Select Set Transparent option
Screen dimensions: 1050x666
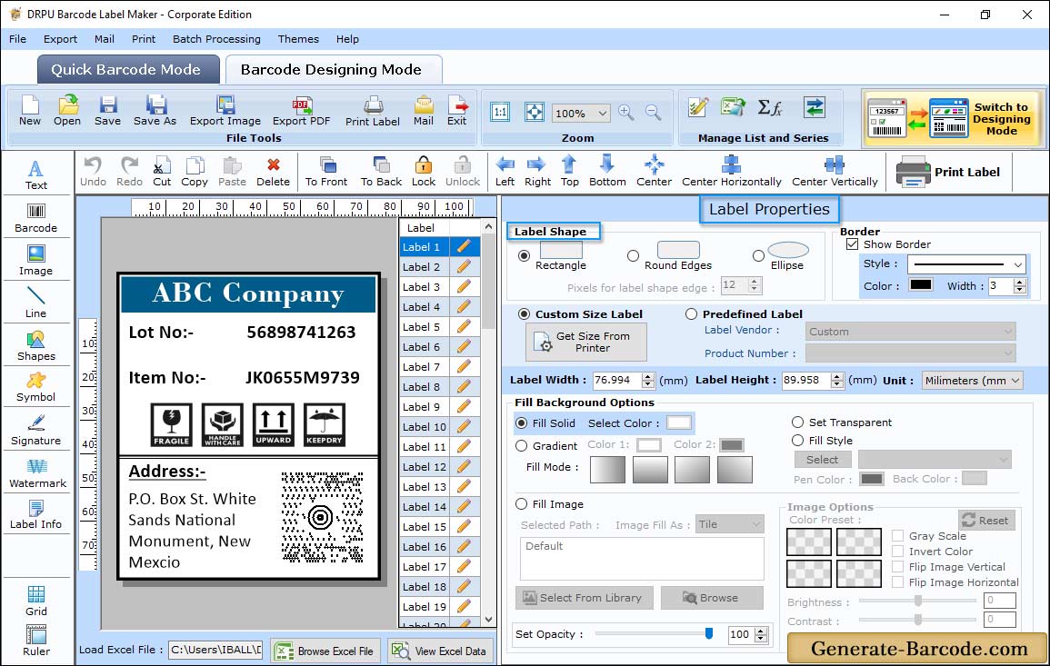click(x=797, y=422)
